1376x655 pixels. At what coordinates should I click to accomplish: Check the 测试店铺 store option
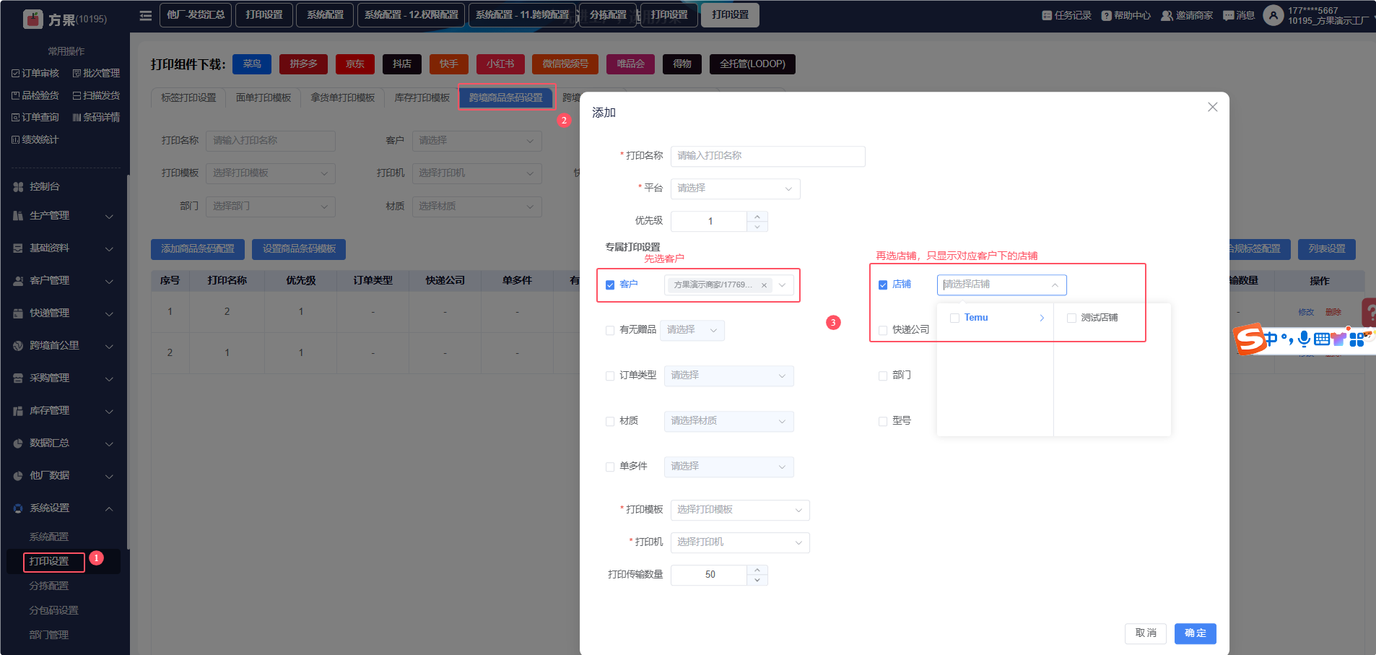(1071, 318)
